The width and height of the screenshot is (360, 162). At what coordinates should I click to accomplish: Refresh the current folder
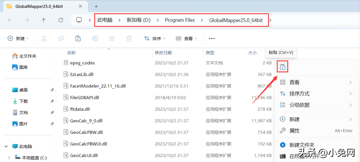tap(61, 20)
